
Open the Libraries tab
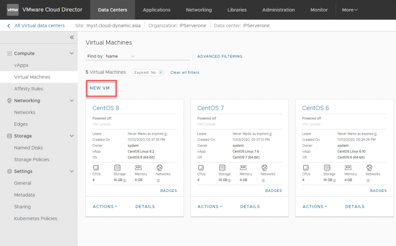237,10
